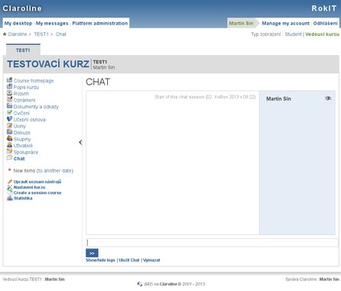Click the Uživatelé icon
341x291 pixels.
point(9,145)
